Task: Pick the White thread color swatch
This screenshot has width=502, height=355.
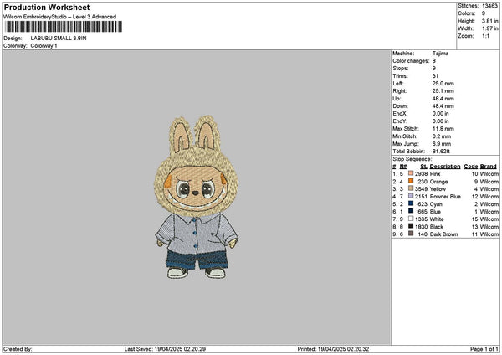Action: tap(411, 219)
